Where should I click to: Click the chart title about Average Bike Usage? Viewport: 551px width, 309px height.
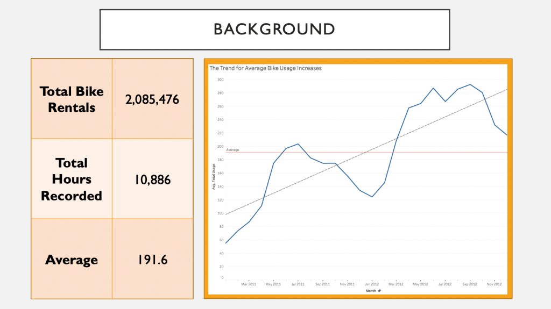click(x=265, y=68)
